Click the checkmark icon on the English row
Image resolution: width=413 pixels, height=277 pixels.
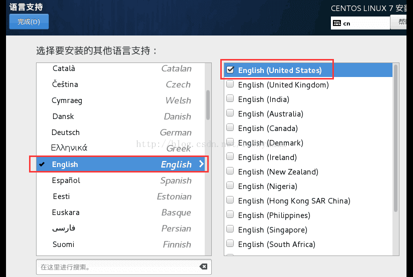coord(42,164)
